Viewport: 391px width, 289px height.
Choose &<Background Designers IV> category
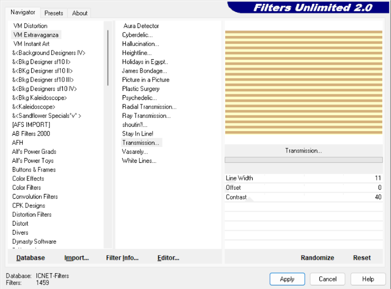(49, 53)
